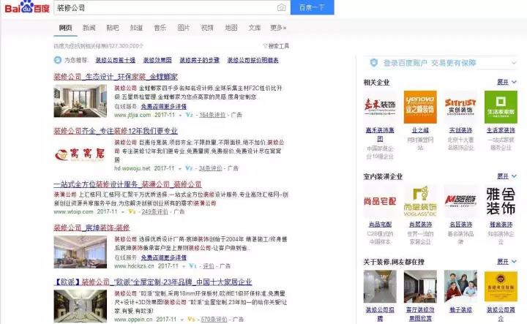Click V2 credit badge beside hd.wowoju.net
The width and height of the screenshot is (527, 324).
coord(189,168)
